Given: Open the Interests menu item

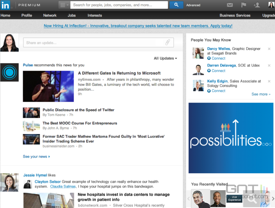Looking at the screenshot, I should tap(95, 15).
